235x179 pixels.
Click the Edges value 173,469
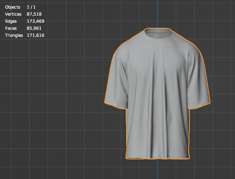[x=35, y=21]
